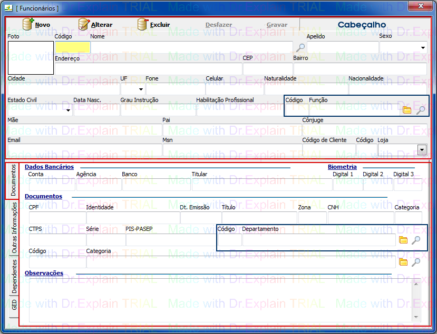Open the Loja dropdown list
The width and height of the screenshot is (437, 334).
click(421, 150)
